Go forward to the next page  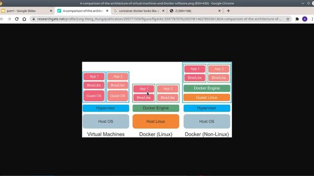pyautogui.click(x=9, y=19)
